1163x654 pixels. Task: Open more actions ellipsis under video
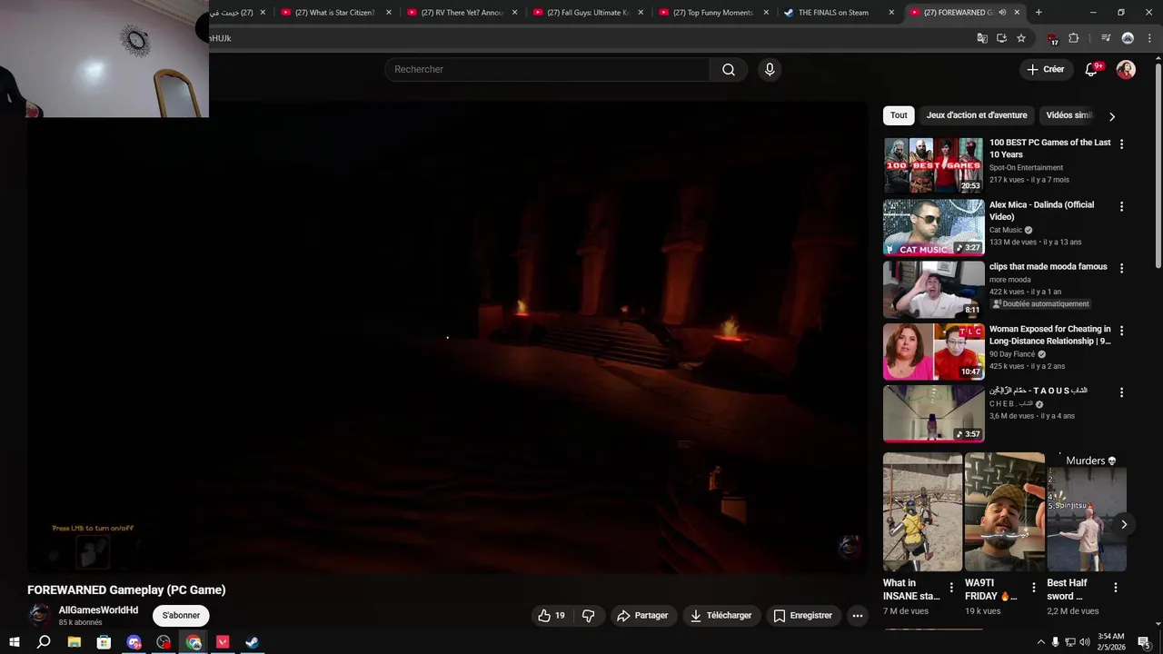(x=857, y=616)
